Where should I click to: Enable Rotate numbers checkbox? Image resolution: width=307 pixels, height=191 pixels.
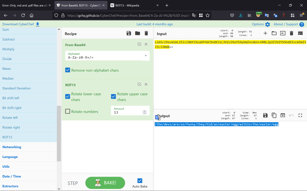tap(68, 111)
